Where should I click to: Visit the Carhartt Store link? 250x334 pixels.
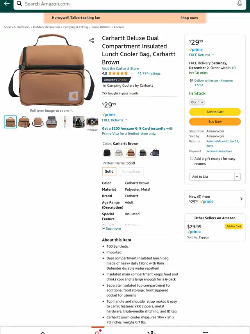[120, 68]
